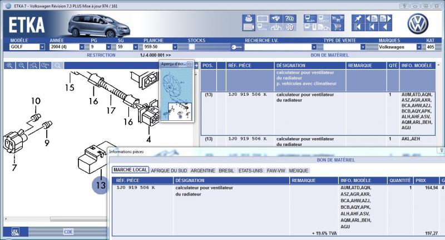Expand the PG dropdown with value 9

(x=108, y=47)
